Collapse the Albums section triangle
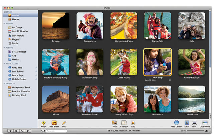The height and width of the screenshot is (136, 214). 5,48
